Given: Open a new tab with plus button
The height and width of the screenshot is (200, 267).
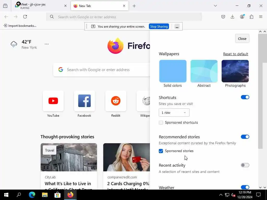Looking at the screenshot, I should [134, 6].
